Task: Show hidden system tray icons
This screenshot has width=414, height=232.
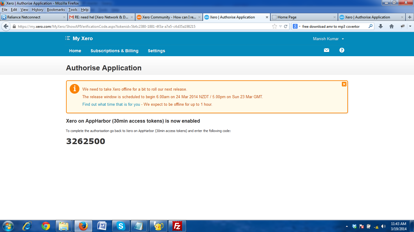Action: pos(347,226)
